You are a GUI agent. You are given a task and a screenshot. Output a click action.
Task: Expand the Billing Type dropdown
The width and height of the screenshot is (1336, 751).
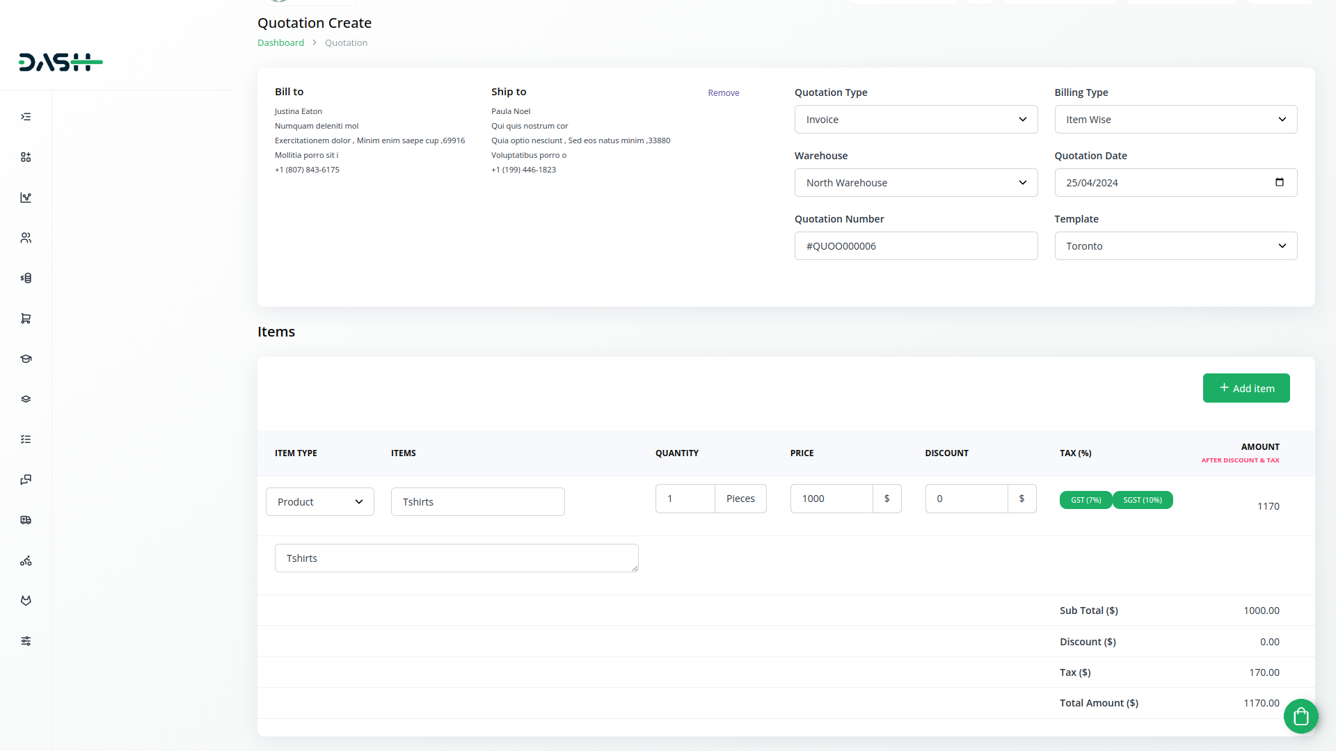click(x=1175, y=120)
